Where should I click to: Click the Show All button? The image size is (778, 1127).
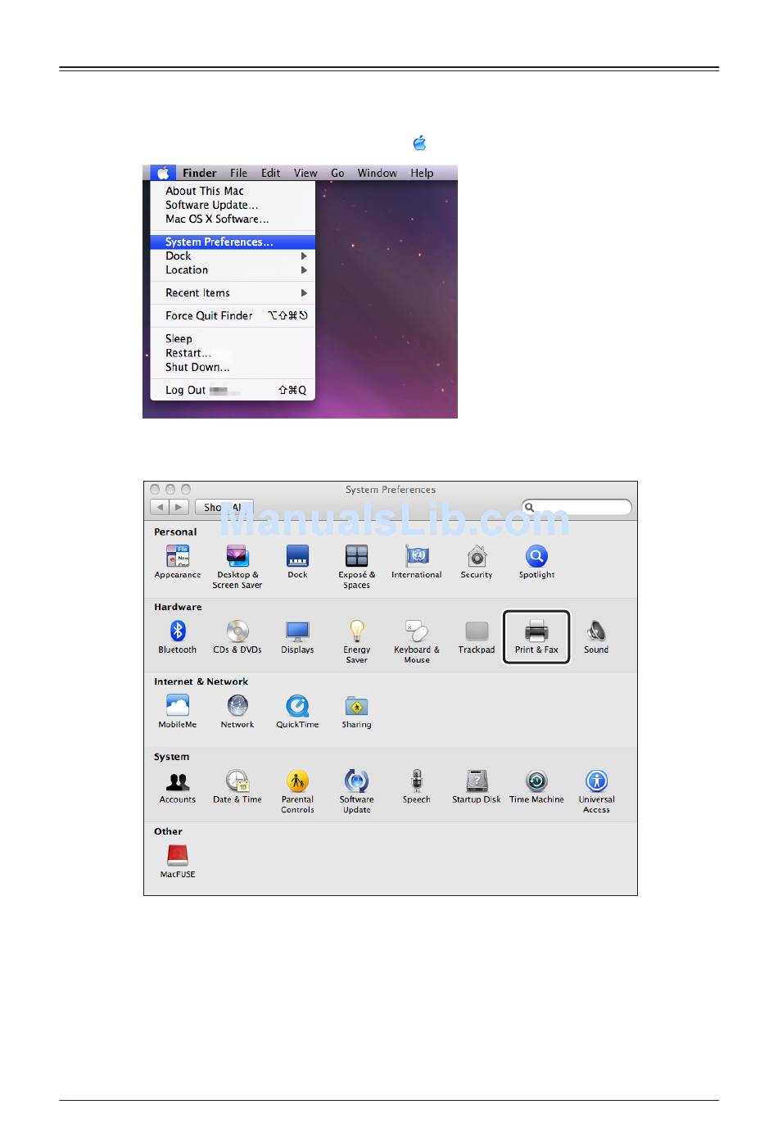click(224, 507)
